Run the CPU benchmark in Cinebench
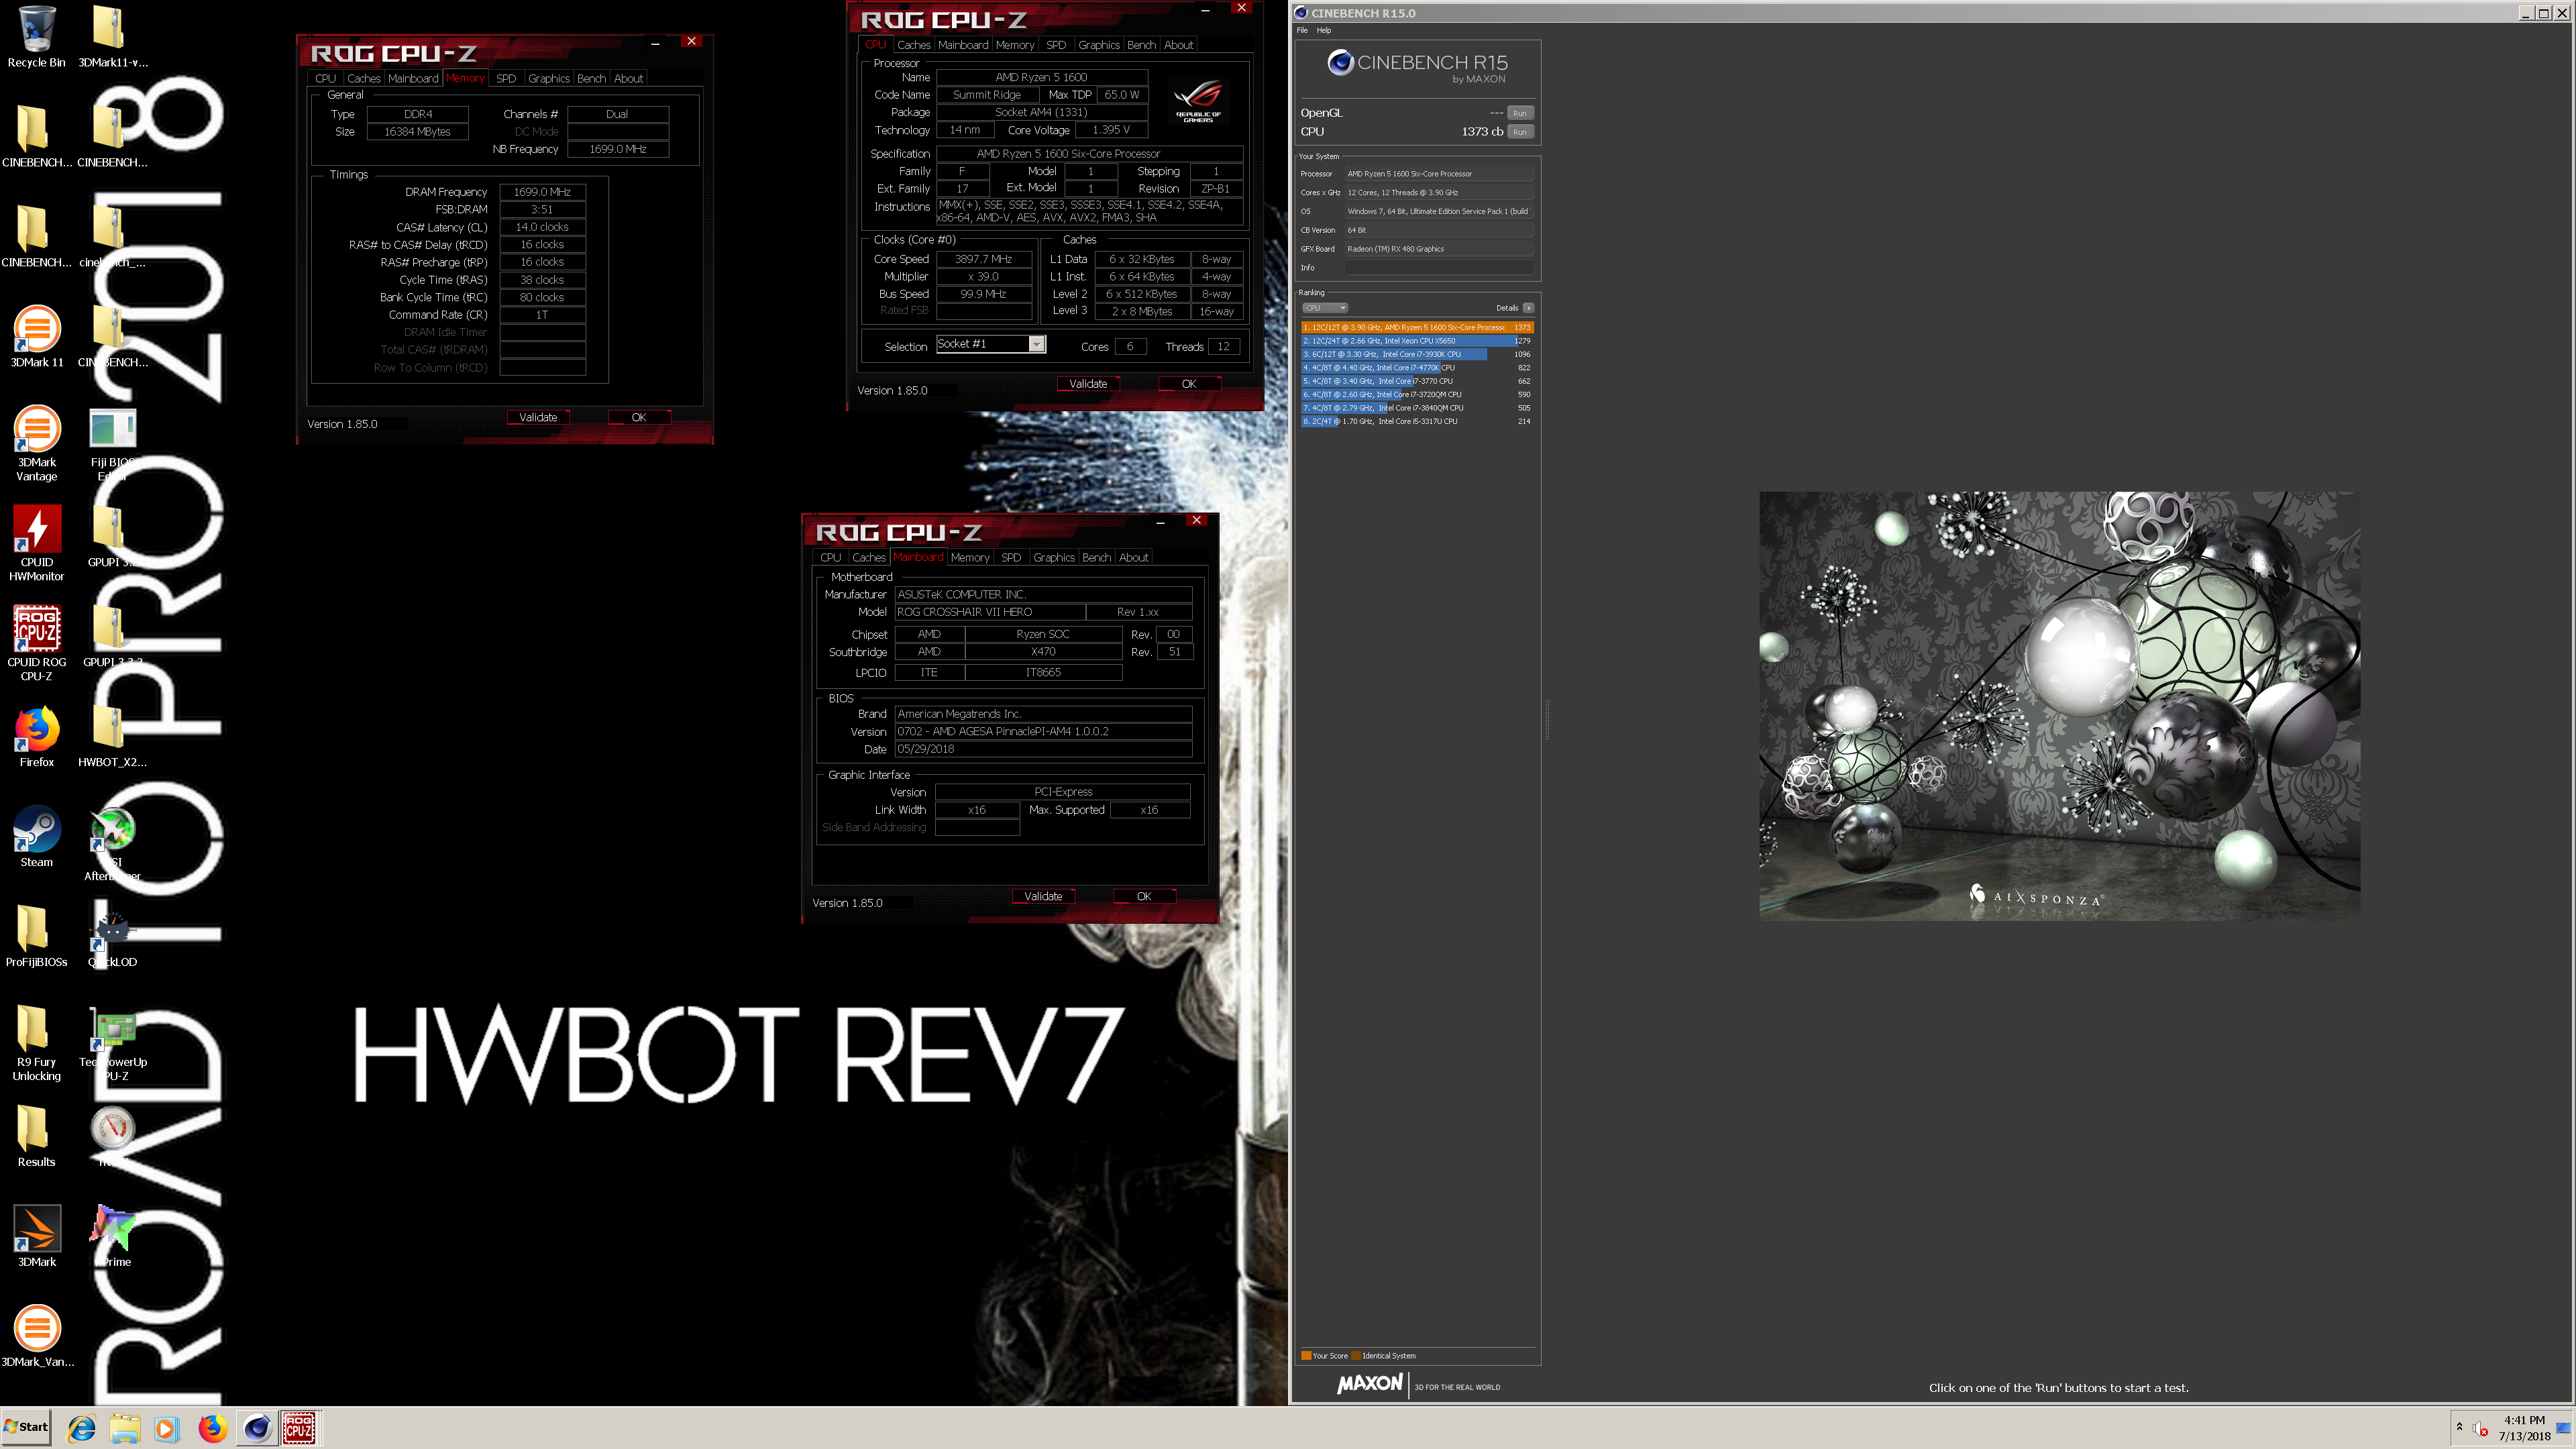This screenshot has height=1449, width=2576. [x=1519, y=132]
